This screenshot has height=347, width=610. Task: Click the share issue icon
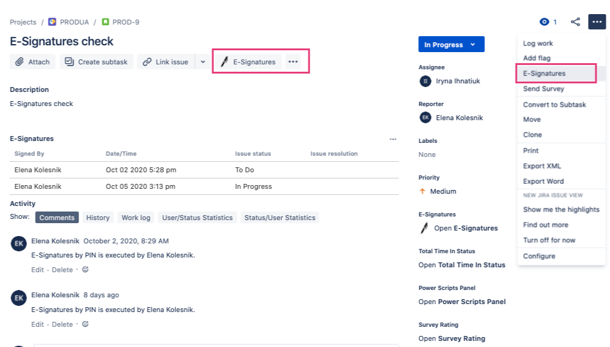pos(575,22)
